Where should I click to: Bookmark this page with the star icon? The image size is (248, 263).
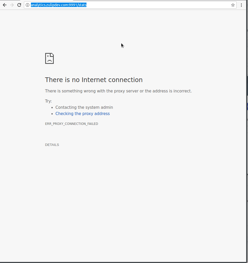click(x=233, y=5)
